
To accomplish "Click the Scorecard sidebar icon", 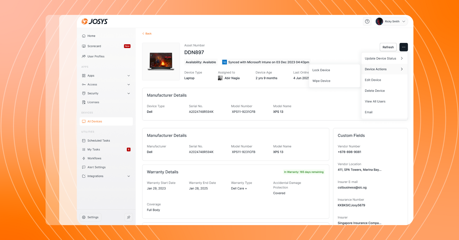I will (x=84, y=46).
